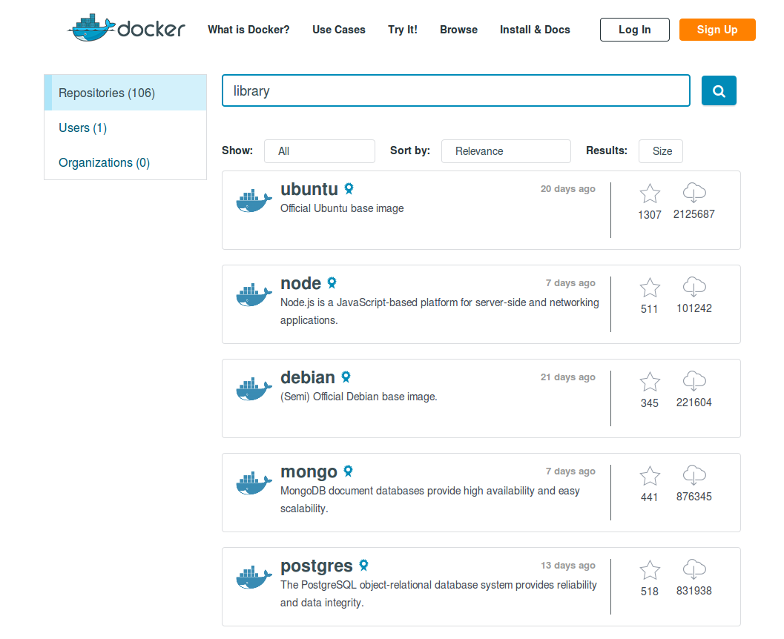Viewport: 784px width, 639px height.
Task: Click the whale icon next to postgres
Action: pyautogui.click(x=254, y=577)
